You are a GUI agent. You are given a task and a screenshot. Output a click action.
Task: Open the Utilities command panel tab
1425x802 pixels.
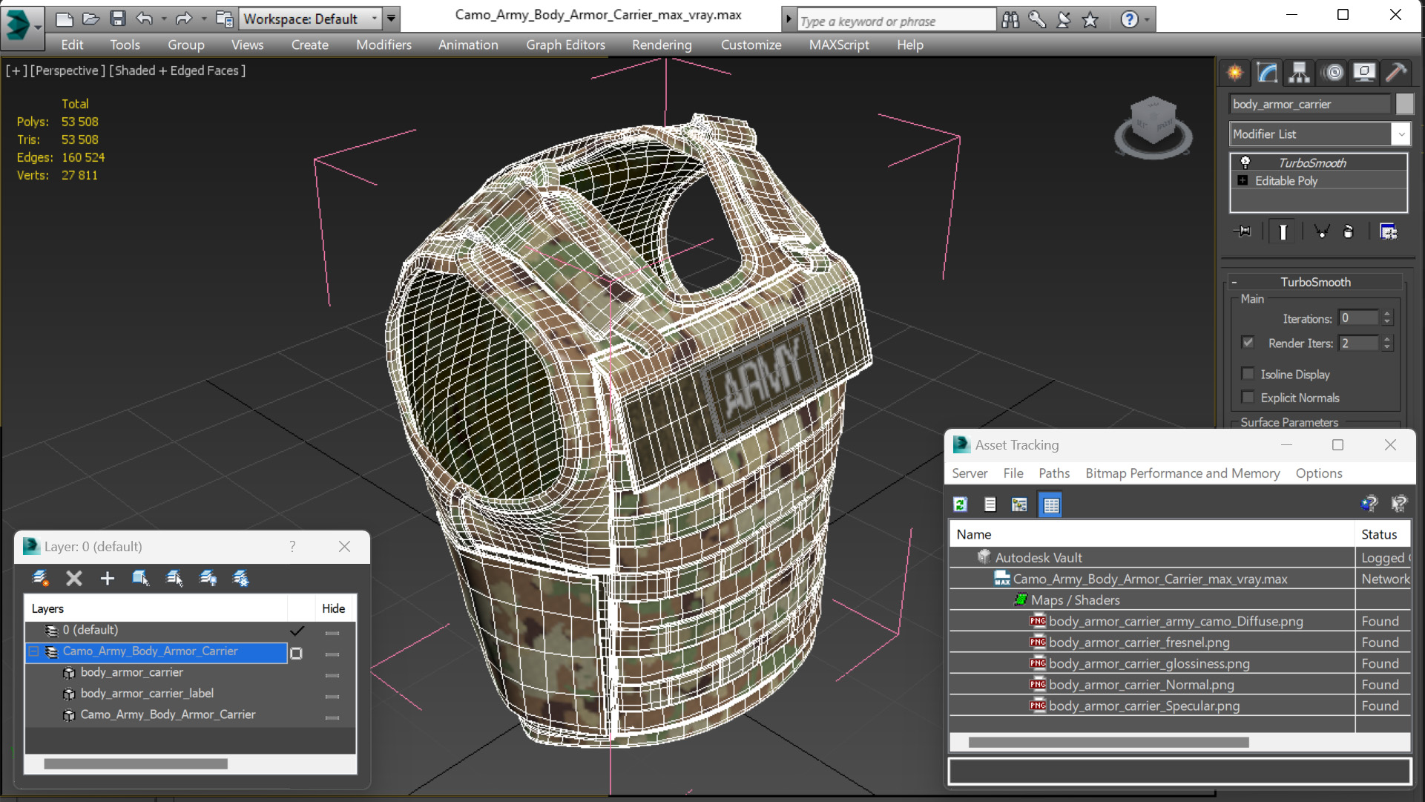coord(1396,72)
